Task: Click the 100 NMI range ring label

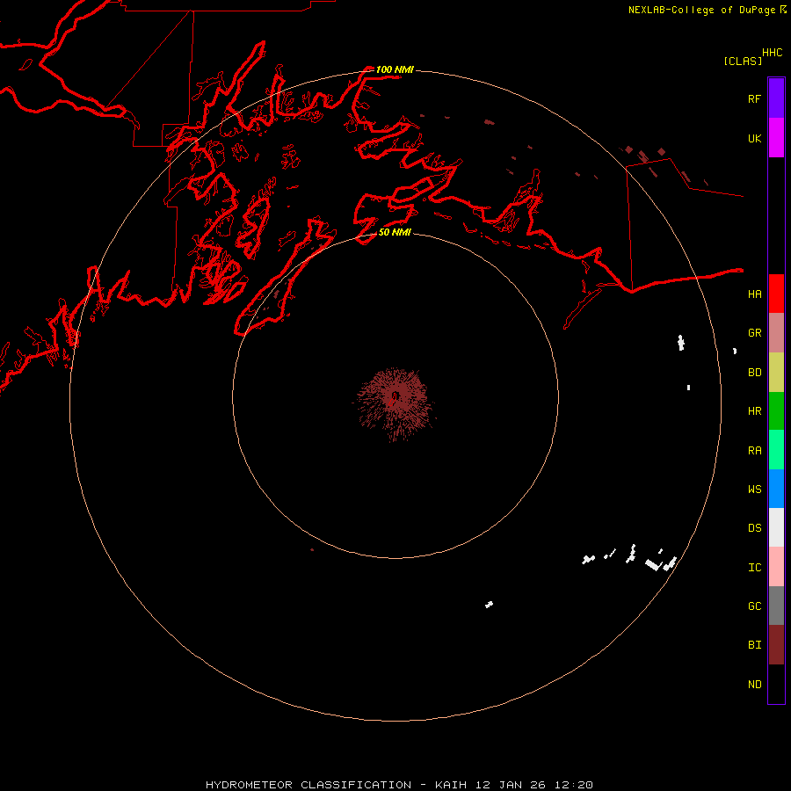Action: tap(395, 69)
